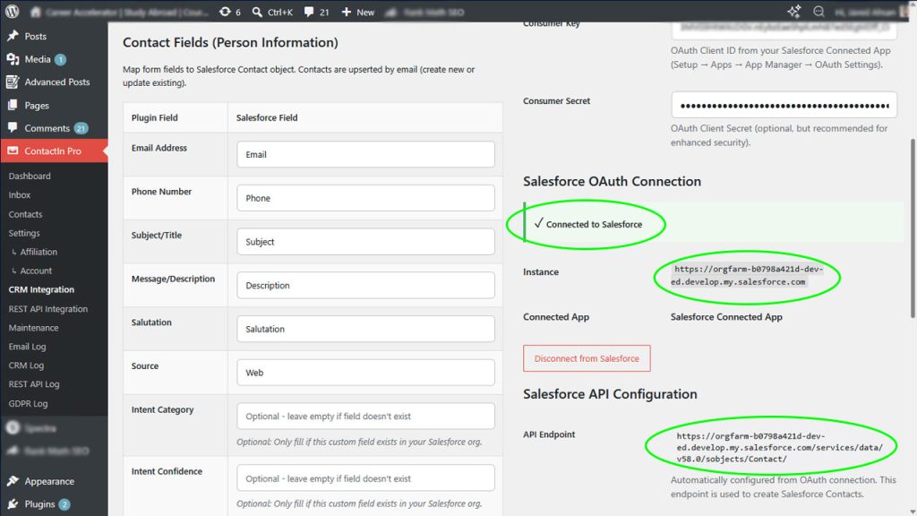Viewport: 917px width, 516px height.
Task: Click the Plugins plug icon
Action: tap(13, 503)
